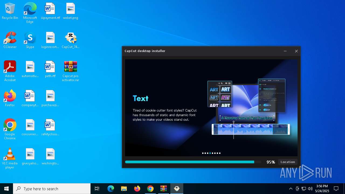Screen dimensions: 345x194
Task: Select the companyt Word document
Action: tap(30, 98)
